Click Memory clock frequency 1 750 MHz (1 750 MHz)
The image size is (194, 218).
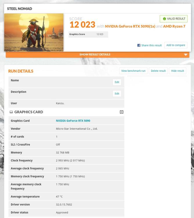[x=70, y=176]
